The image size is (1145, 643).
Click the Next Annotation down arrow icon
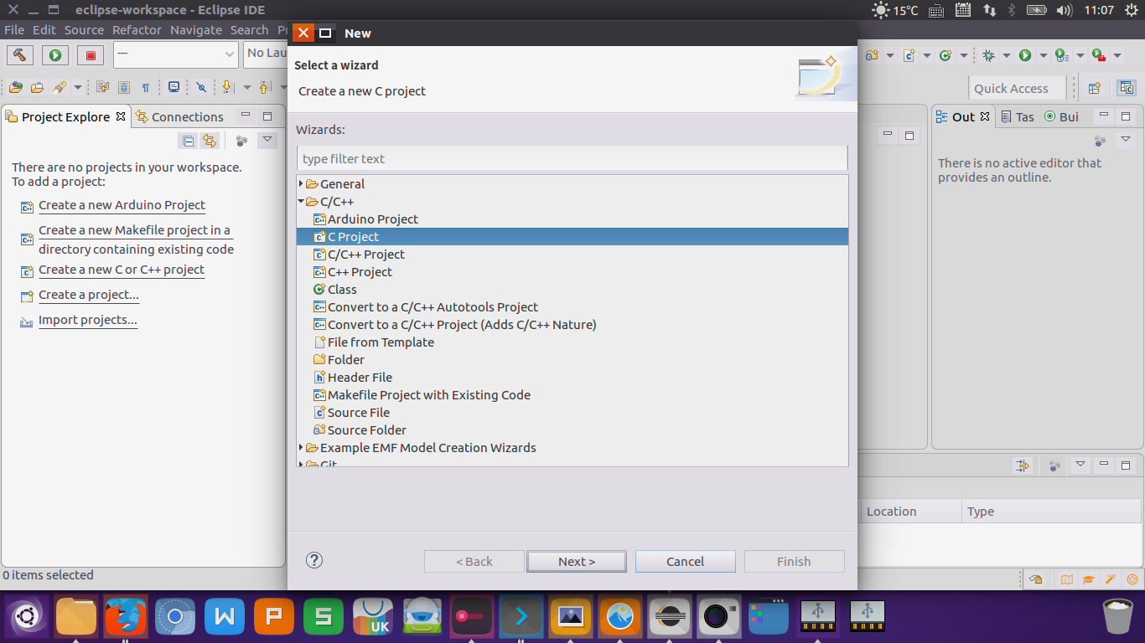(227, 87)
